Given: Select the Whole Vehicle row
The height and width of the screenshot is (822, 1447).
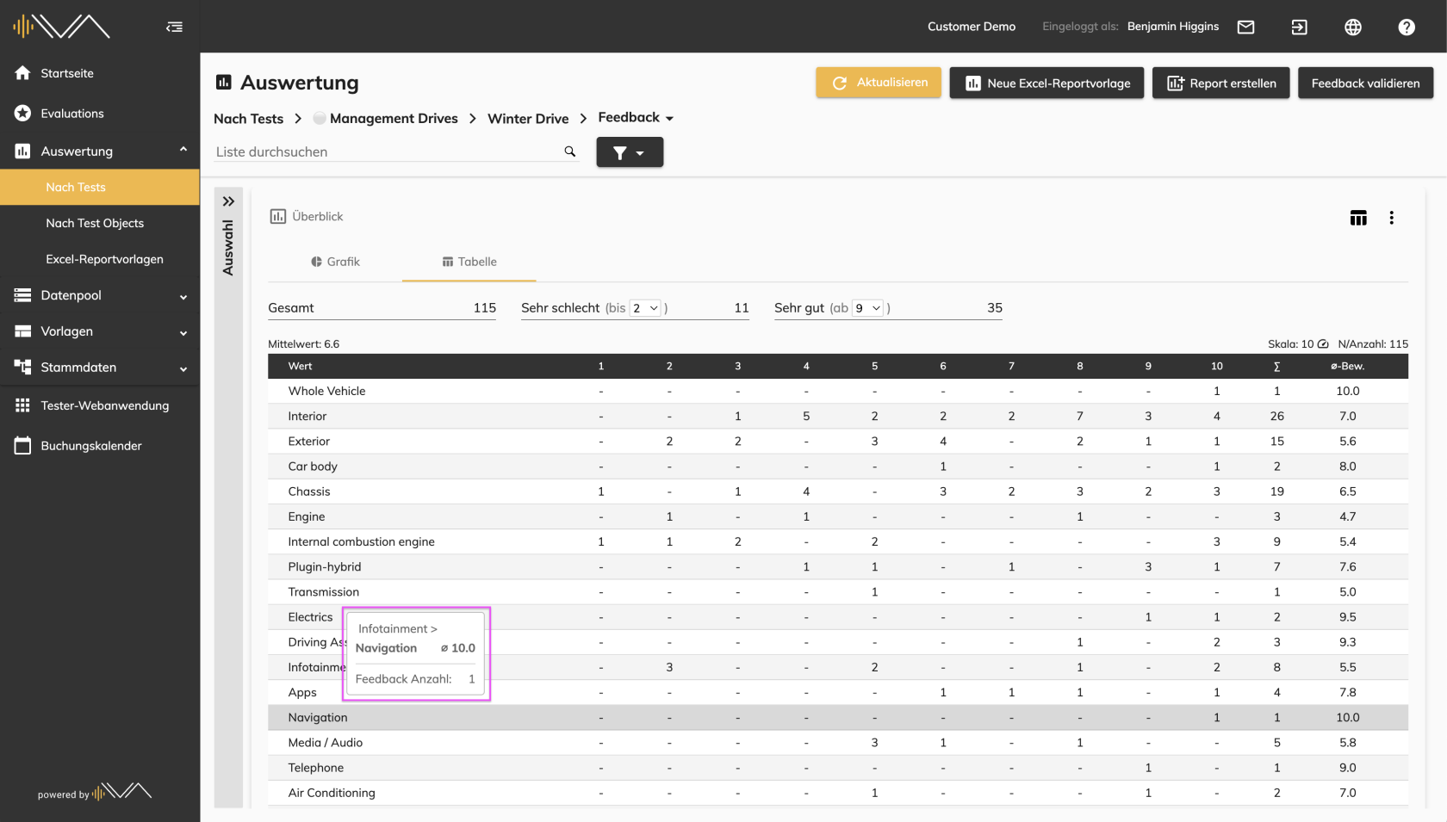Looking at the screenshot, I should click(838, 391).
